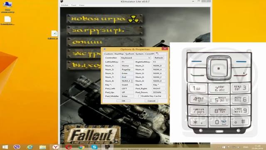
Task: Confirm dialog with OK
Action: pos(123,101)
